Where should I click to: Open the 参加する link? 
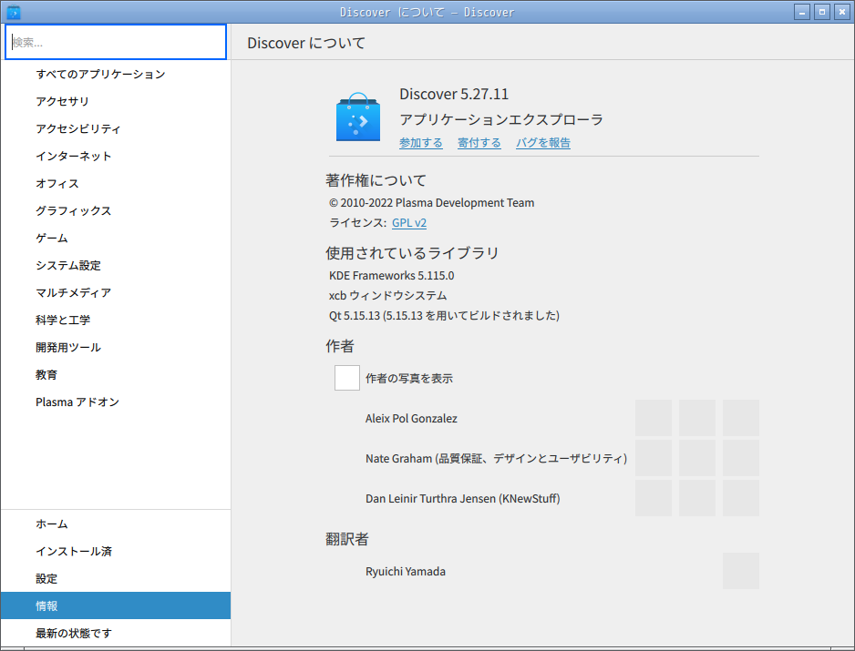420,143
